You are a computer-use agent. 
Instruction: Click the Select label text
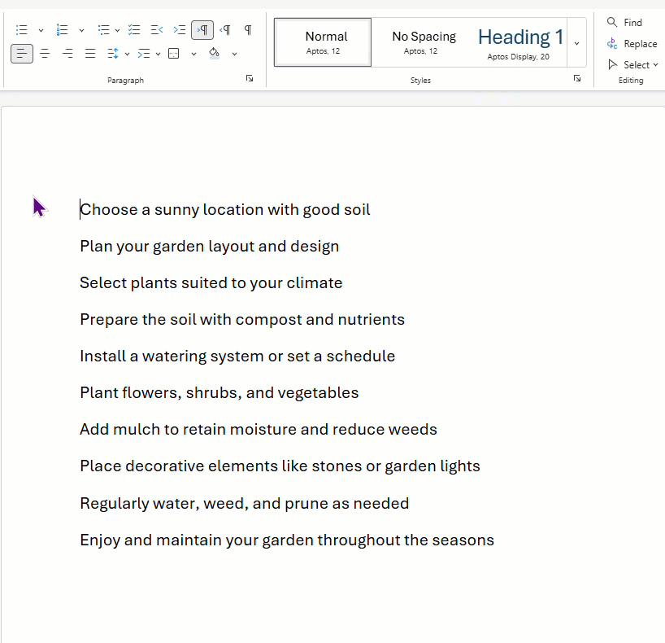point(637,65)
